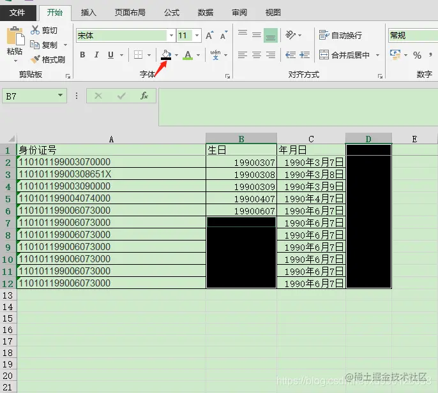Open the 复制 copy dropdown arrow
The height and width of the screenshot is (393, 438).
65,45
